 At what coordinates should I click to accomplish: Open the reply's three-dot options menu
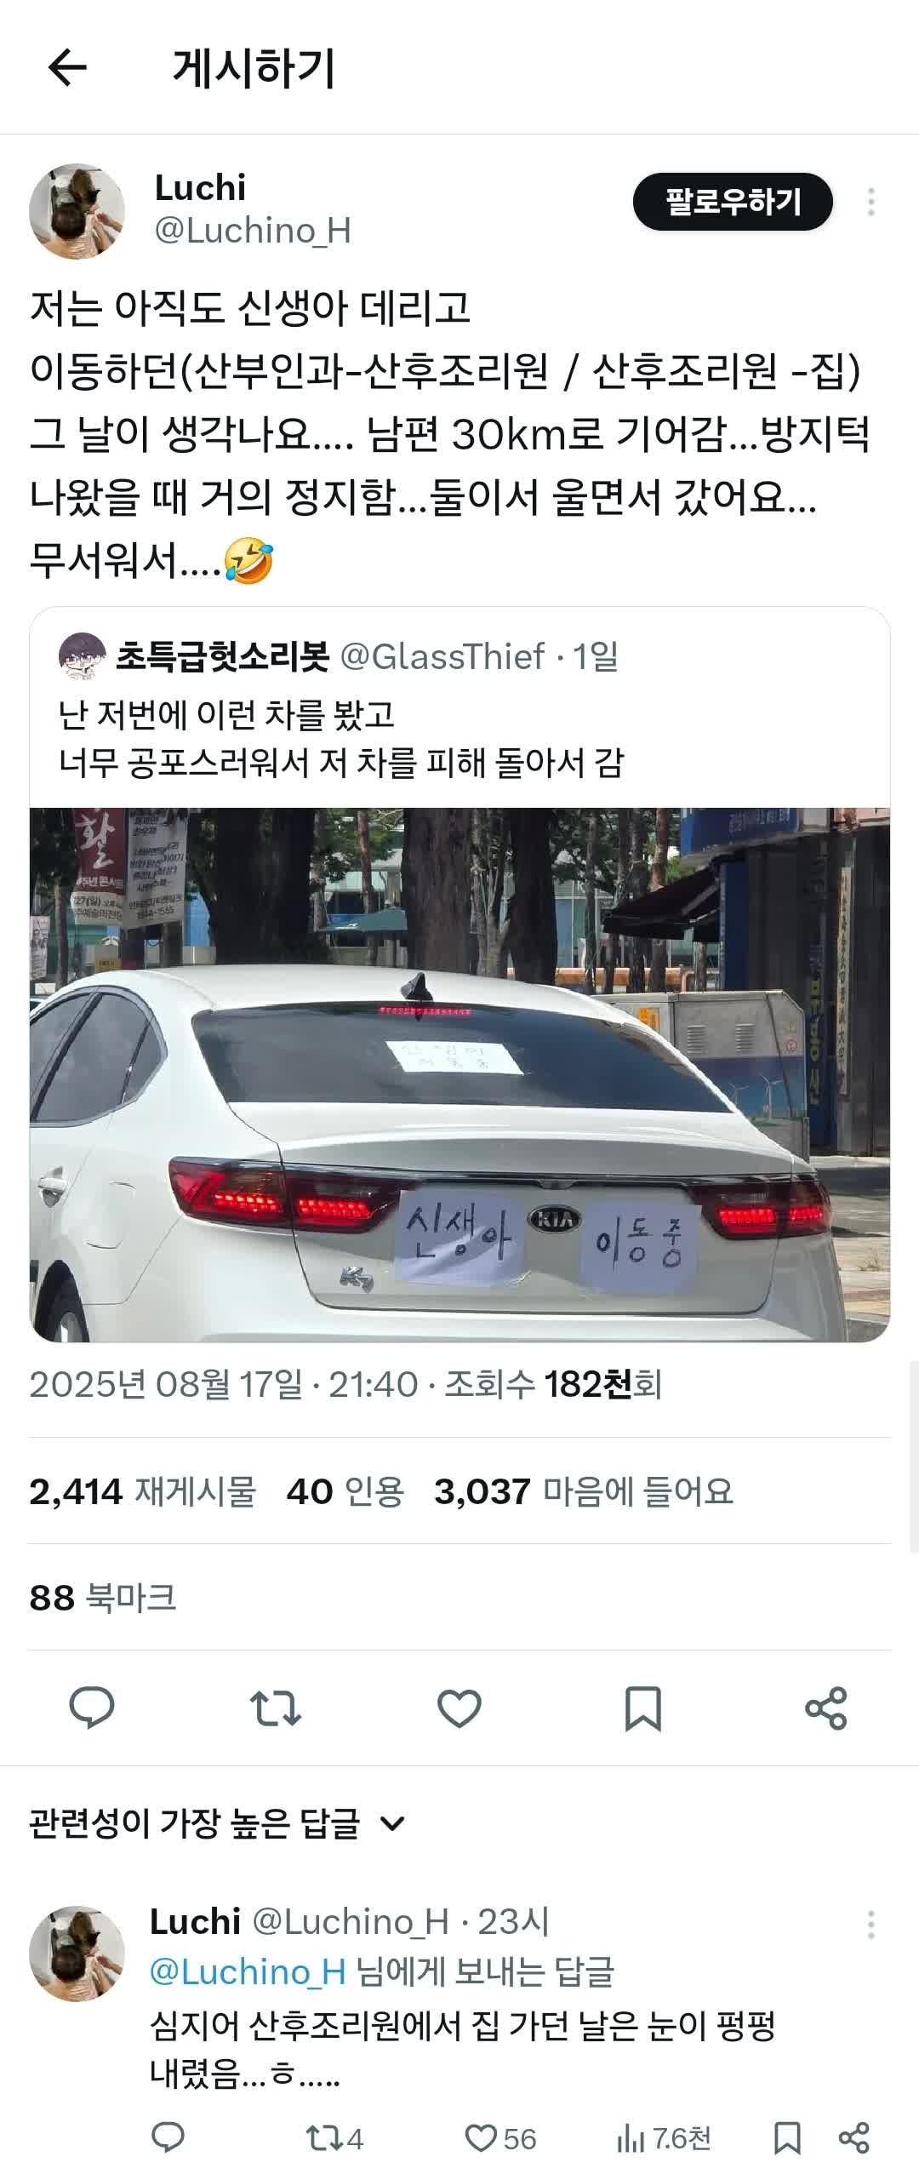(870, 1924)
